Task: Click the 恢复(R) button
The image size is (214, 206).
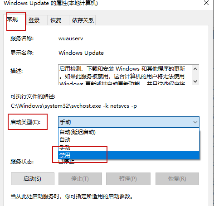Action: 177,179
